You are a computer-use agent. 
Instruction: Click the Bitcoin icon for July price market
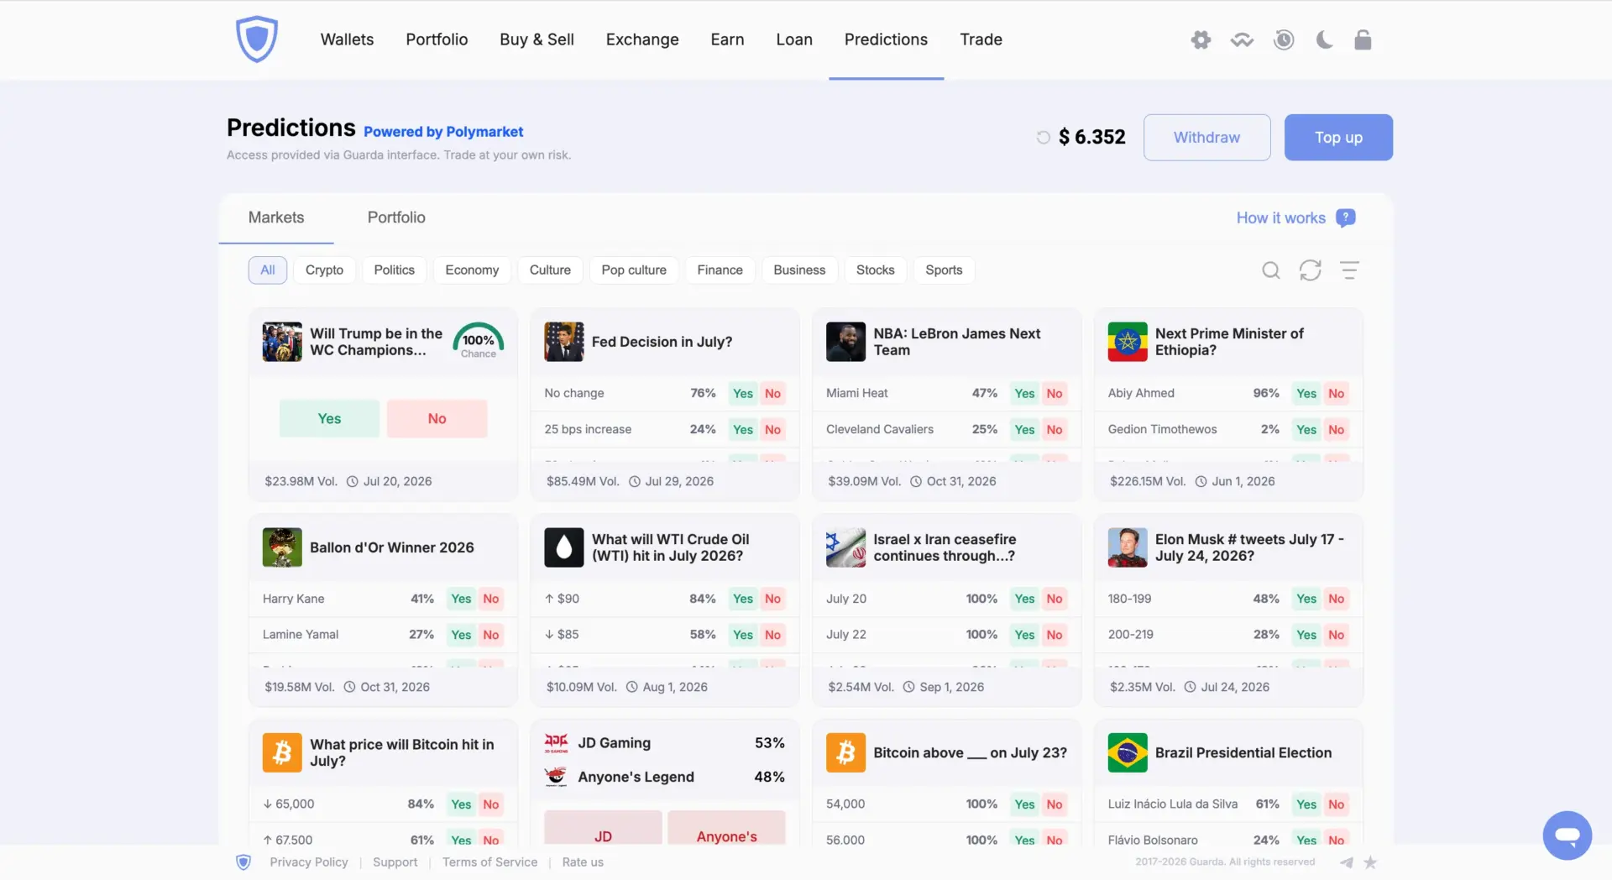tap(282, 752)
